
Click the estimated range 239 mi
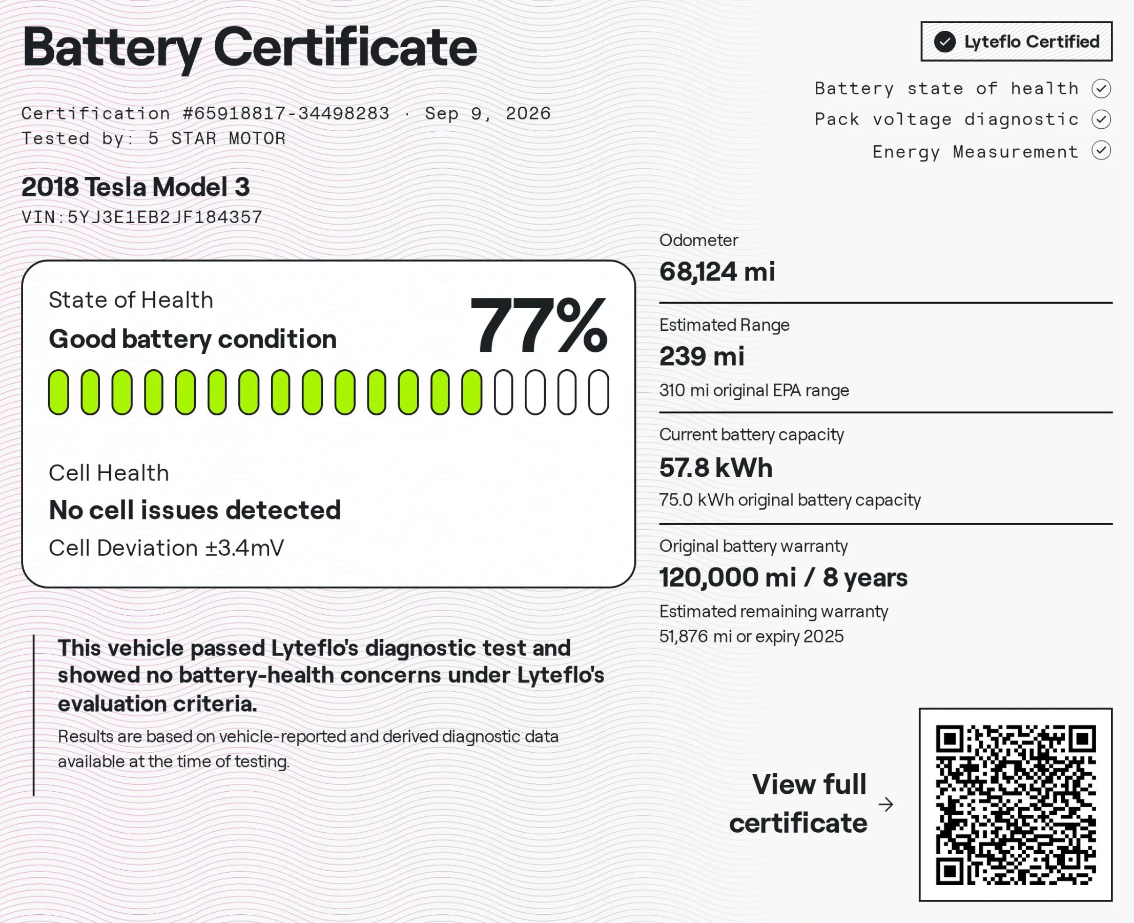click(702, 356)
